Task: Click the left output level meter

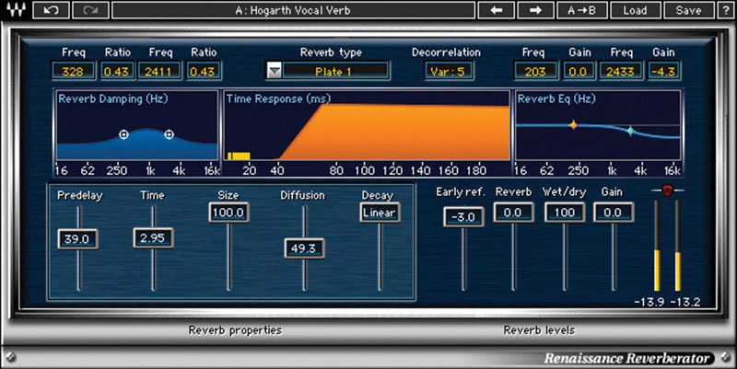Action: (x=657, y=246)
